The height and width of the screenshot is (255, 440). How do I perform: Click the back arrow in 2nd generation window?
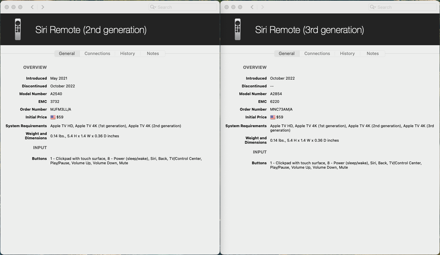[32, 7]
